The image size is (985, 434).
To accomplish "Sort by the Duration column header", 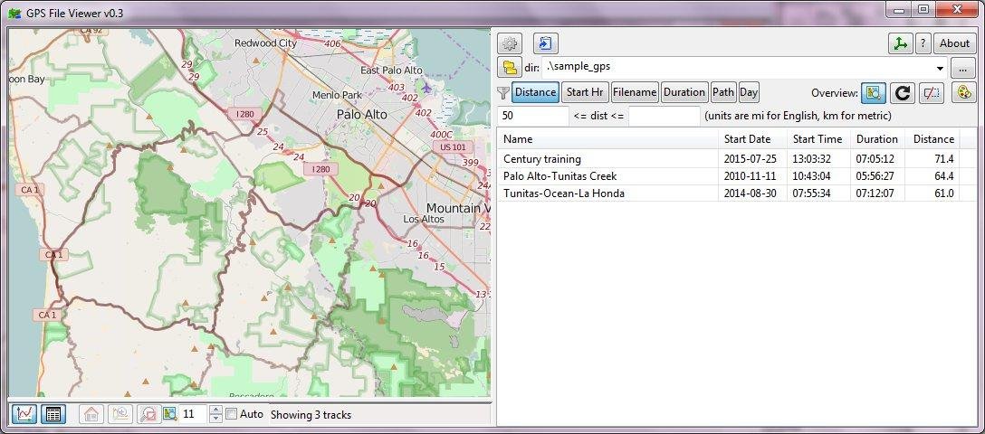I will tap(877, 139).
